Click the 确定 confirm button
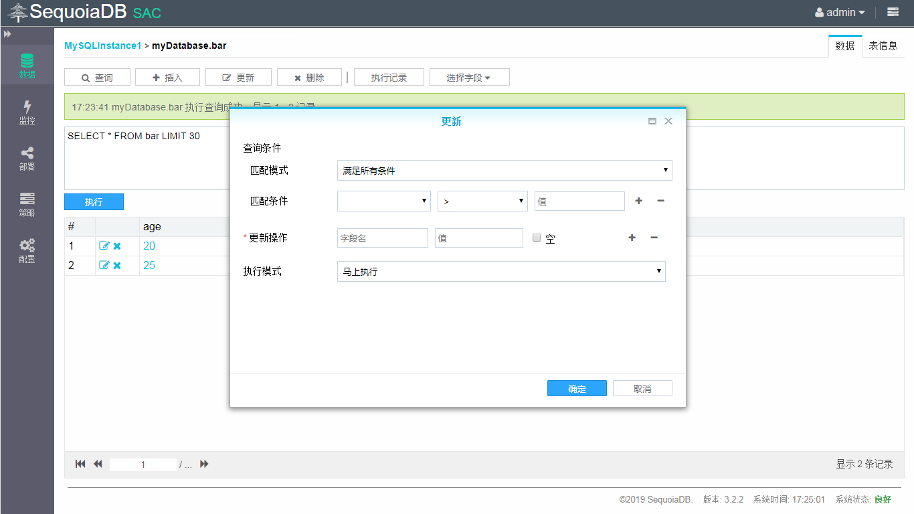The height and width of the screenshot is (514, 914). 577,389
